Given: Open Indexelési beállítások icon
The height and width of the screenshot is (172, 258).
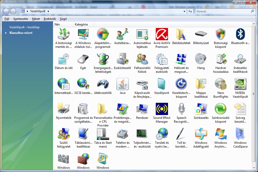Looking at the screenshot, I should (240, 59).
